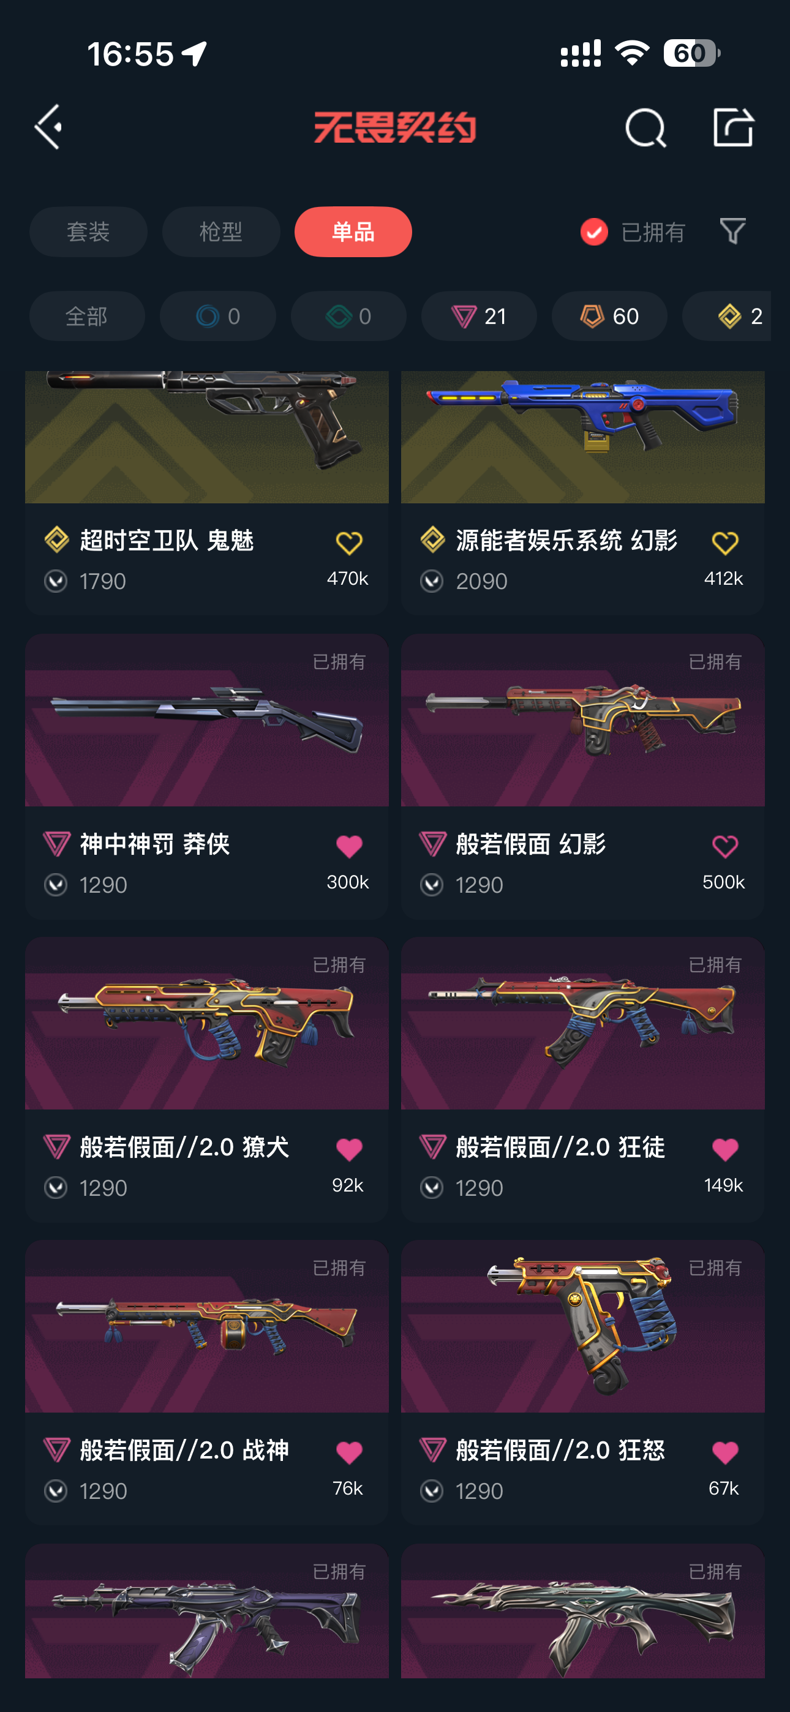Select the 全部 rarity filter
Viewport: 790px width, 1712px height.
coord(87,317)
